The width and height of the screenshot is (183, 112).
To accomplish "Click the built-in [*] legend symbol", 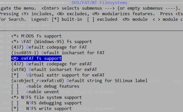I will point(55,19).
